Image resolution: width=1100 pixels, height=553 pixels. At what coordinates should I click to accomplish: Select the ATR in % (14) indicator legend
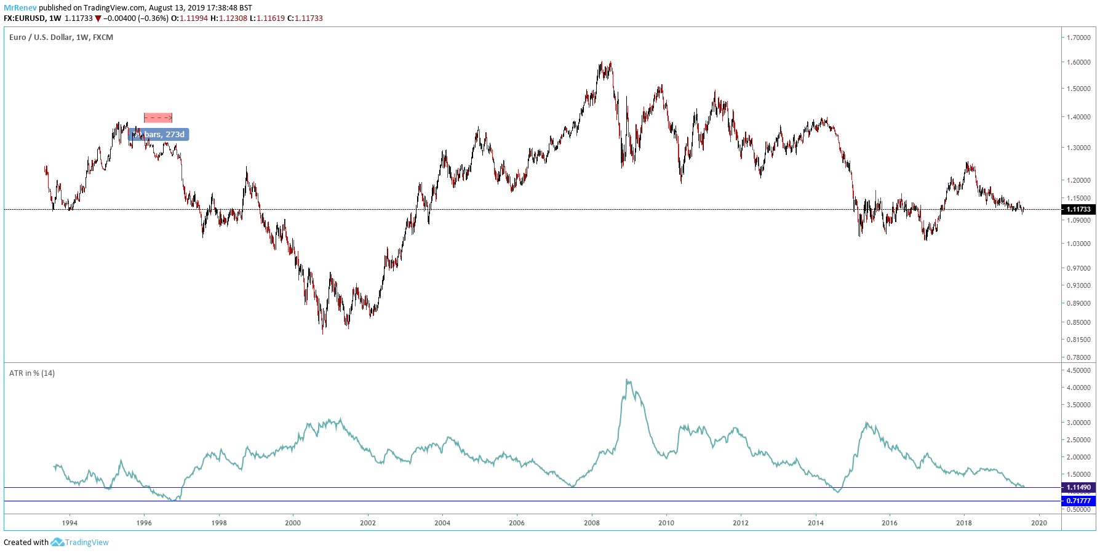[x=32, y=373]
